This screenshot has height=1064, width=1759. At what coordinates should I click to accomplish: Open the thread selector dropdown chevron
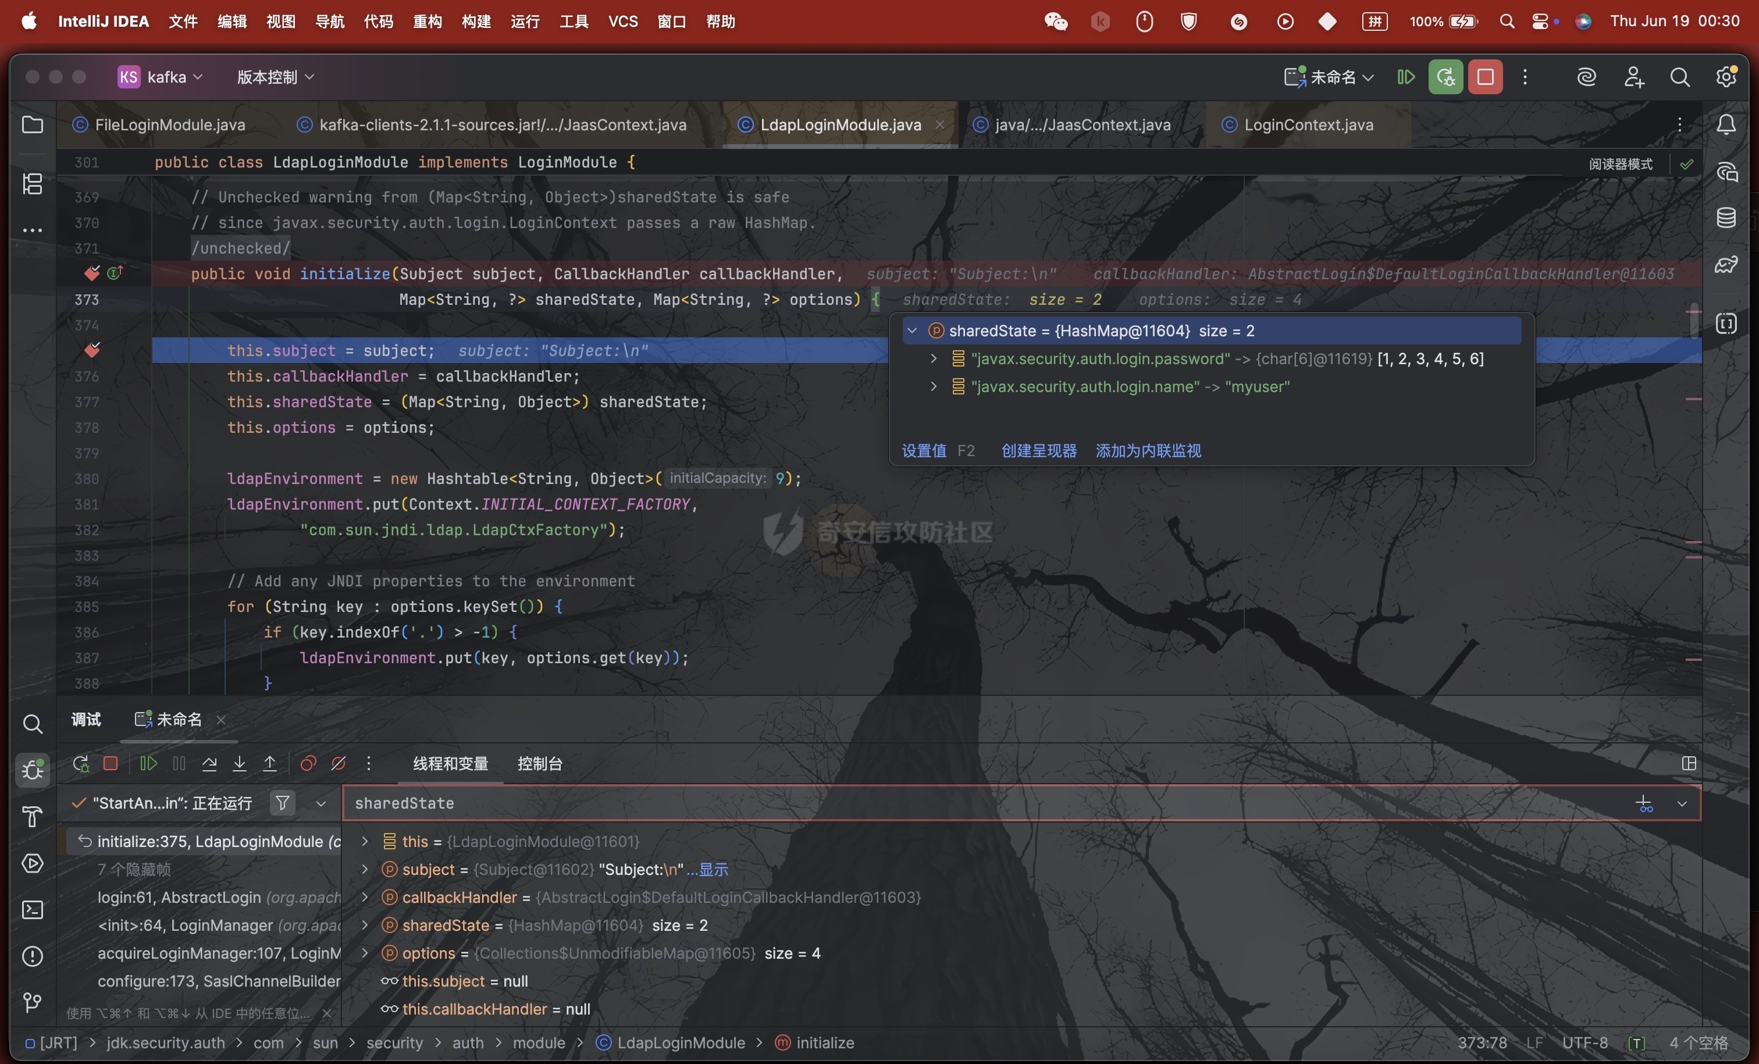(321, 803)
